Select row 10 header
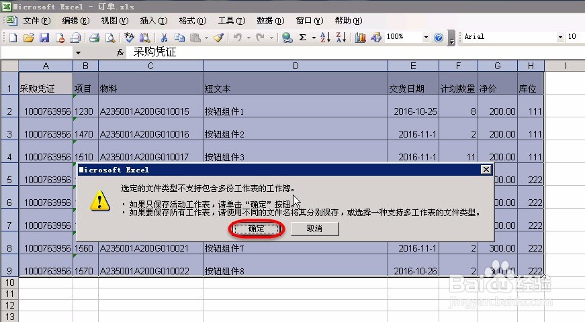585x322 pixels. click(x=9, y=282)
